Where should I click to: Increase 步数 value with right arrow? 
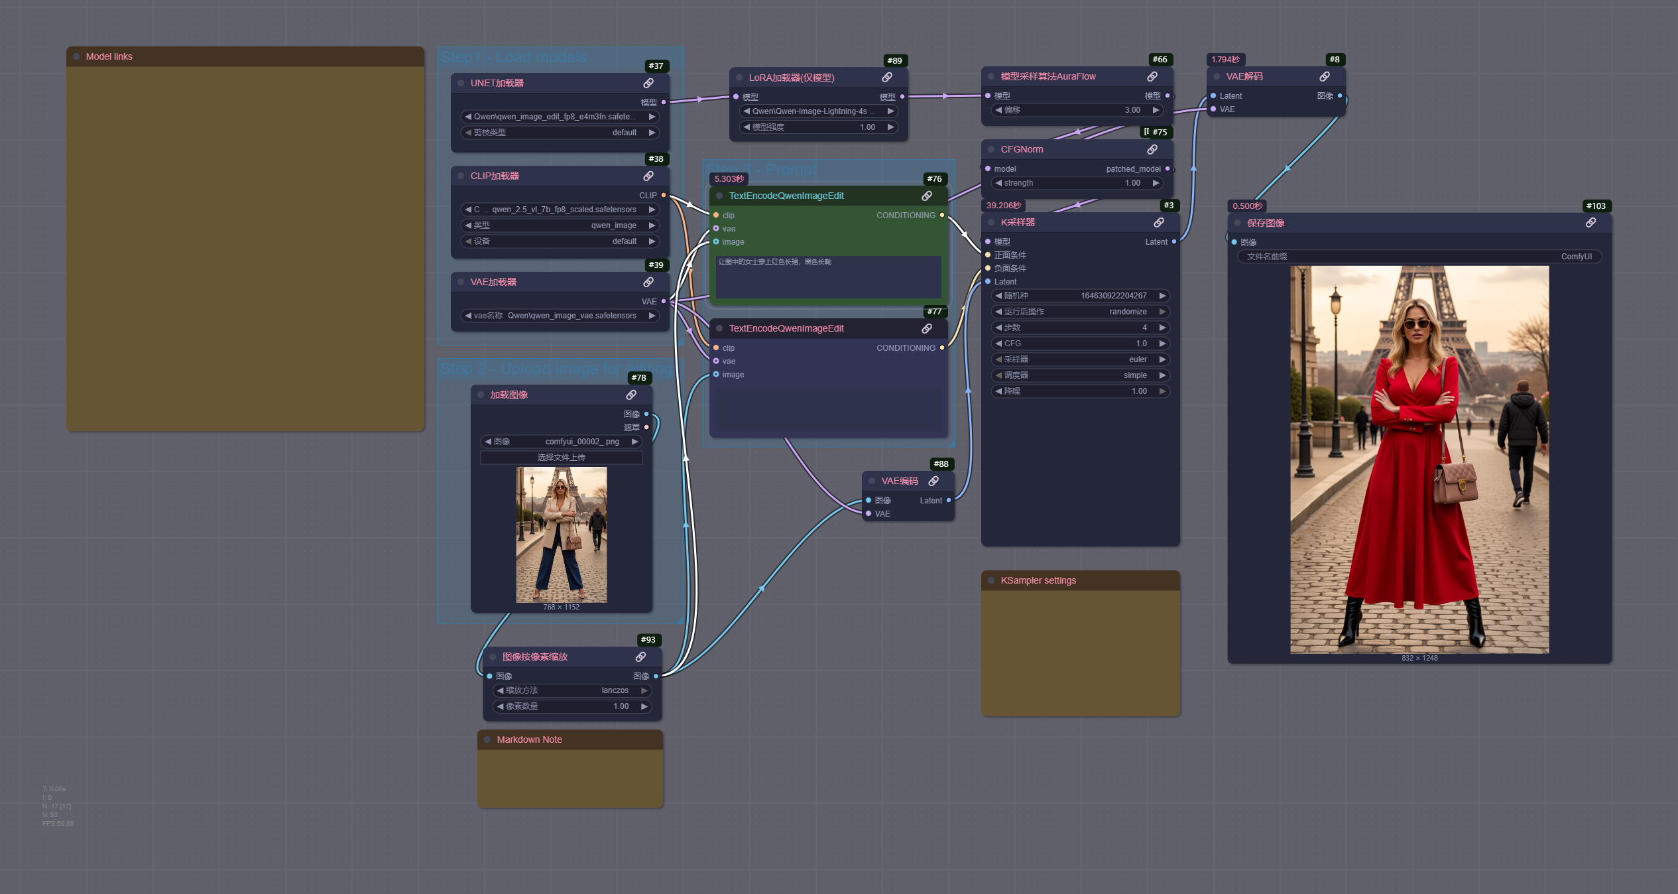tap(1162, 328)
